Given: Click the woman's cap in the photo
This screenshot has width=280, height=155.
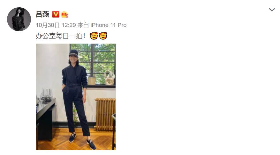Looking at the screenshot, I should (73, 53).
